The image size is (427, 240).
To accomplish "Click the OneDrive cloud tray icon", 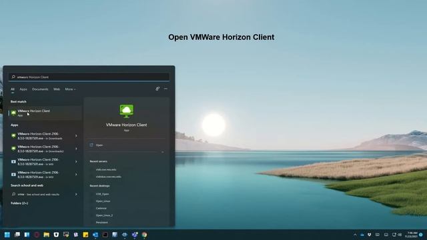I will [x=362, y=235].
